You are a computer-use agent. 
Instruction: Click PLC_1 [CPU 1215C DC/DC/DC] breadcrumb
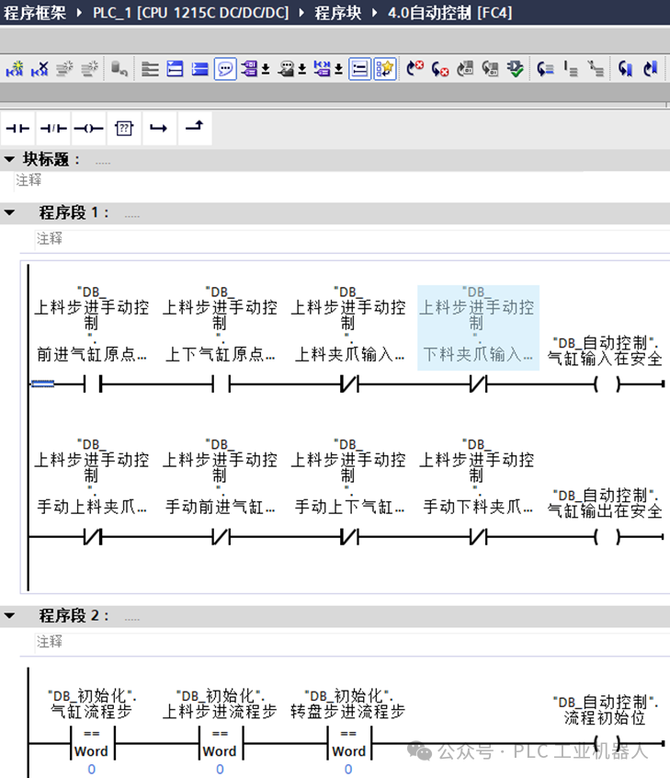(191, 12)
